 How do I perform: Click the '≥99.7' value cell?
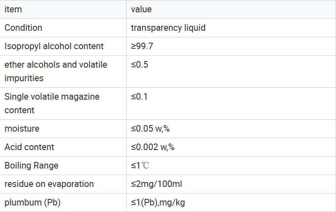[142, 46]
